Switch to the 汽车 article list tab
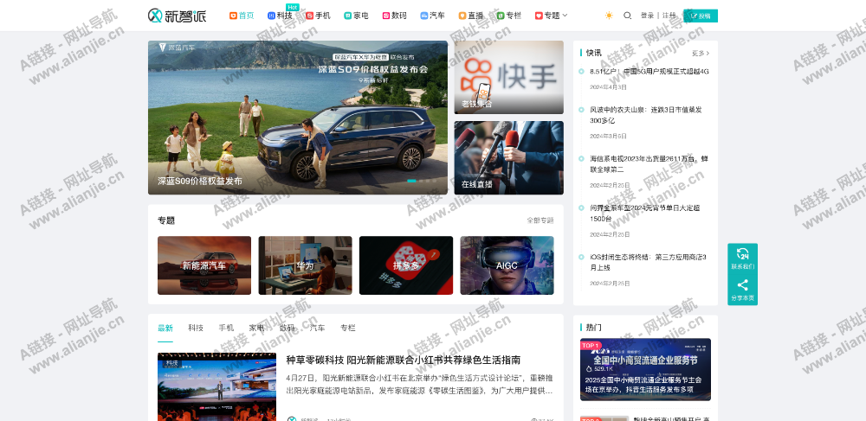 (317, 328)
